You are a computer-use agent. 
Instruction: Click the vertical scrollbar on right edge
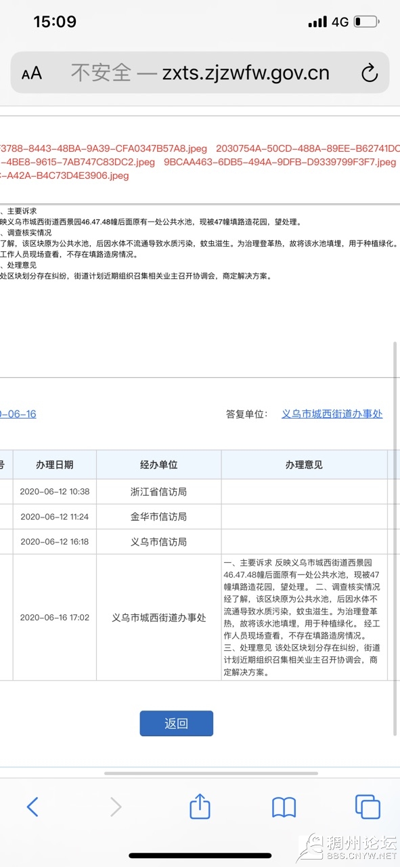(x=395, y=538)
